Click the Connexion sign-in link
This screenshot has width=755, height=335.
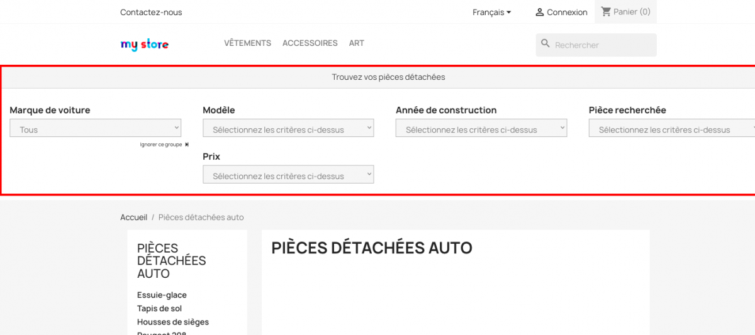[566, 12]
